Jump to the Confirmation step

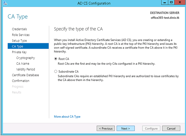(21, 81)
